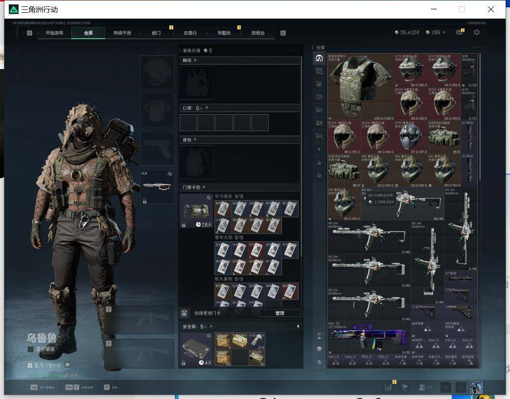Click the icon above the stack in warehouse sidebar

click(319, 336)
